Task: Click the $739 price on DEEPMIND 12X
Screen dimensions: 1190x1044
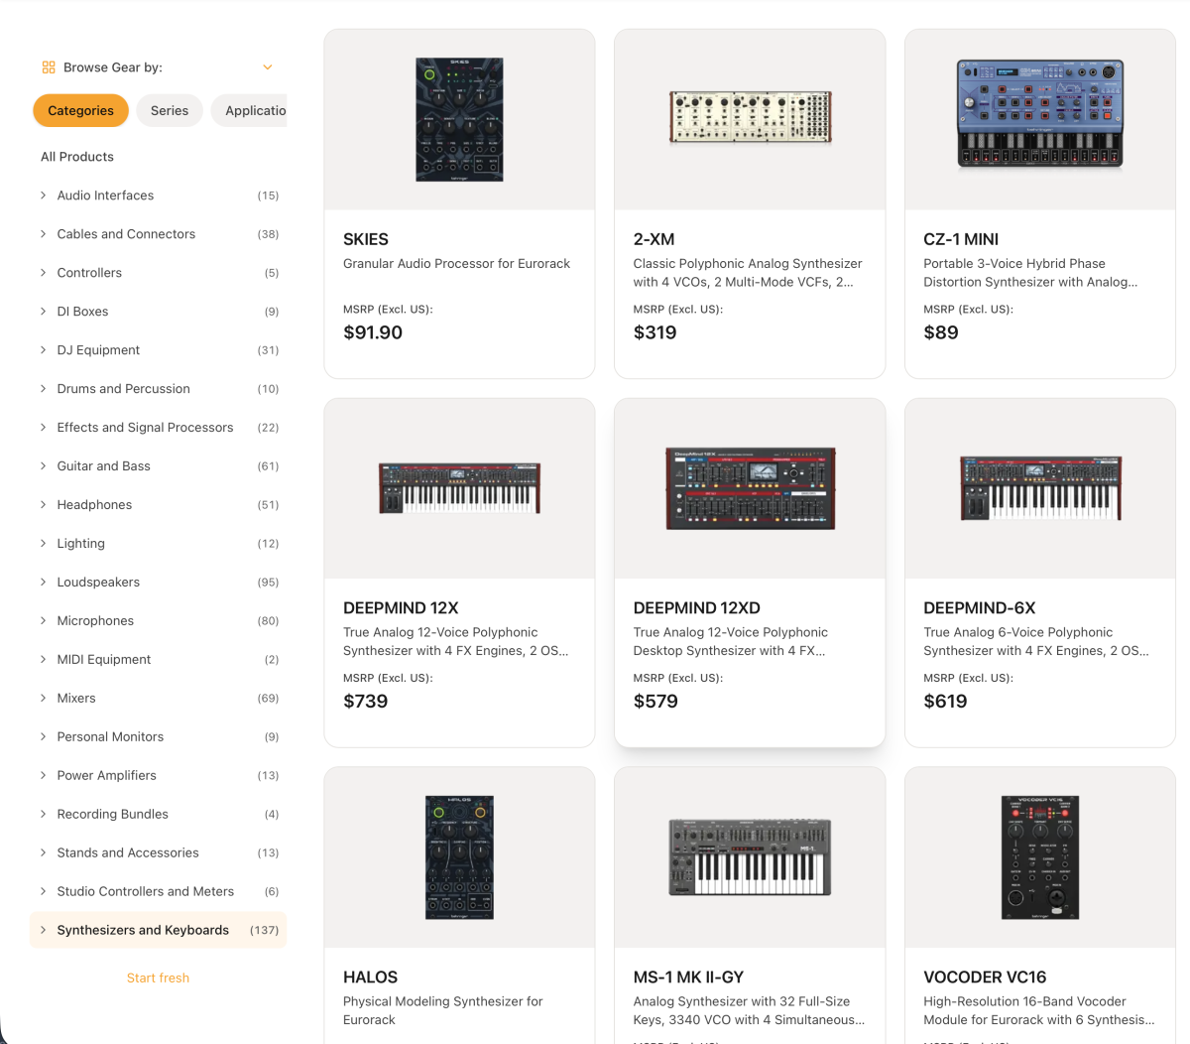Action: (x=365, y=702)
